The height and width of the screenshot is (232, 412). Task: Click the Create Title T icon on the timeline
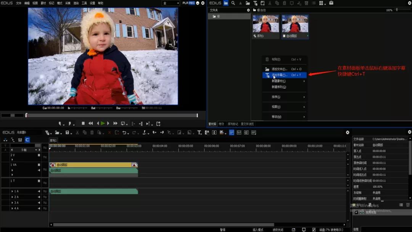(x=200, y=133)
